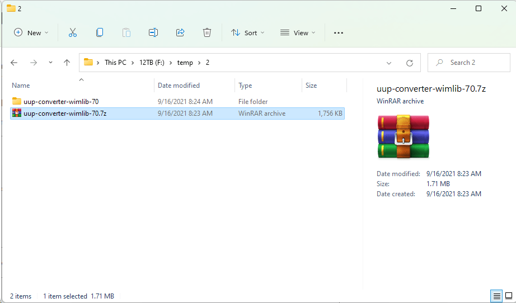The height and width of the screenshot is (303, 516).
Task: Refresh the current folder view
Action: pyautogui.click(x=410, y=63)
